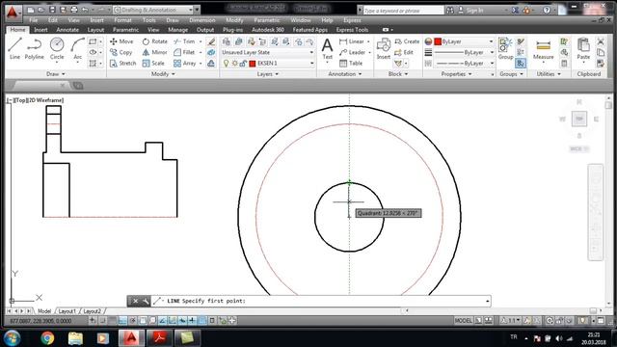This screenshot has width=617, height=347.
Task: Open the Insert block tool
Action: (x=384, y=49)
